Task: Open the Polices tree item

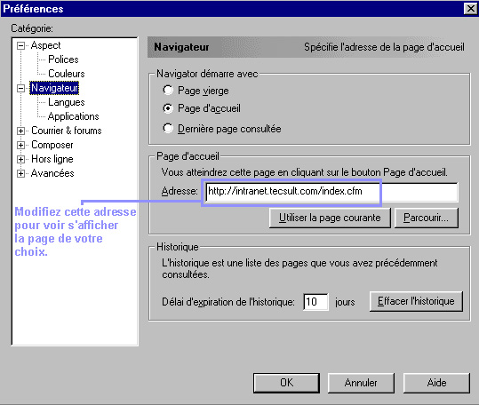Action: pos(63,60)
